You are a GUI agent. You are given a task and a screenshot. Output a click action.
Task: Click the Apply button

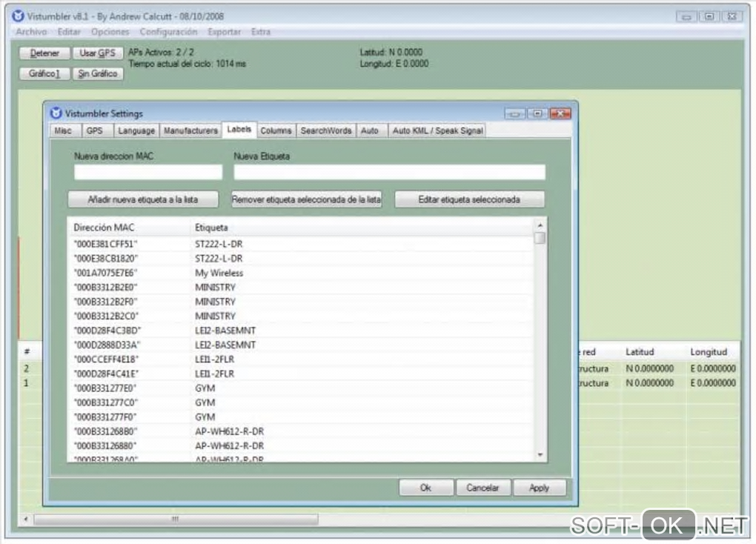(539, 488)
